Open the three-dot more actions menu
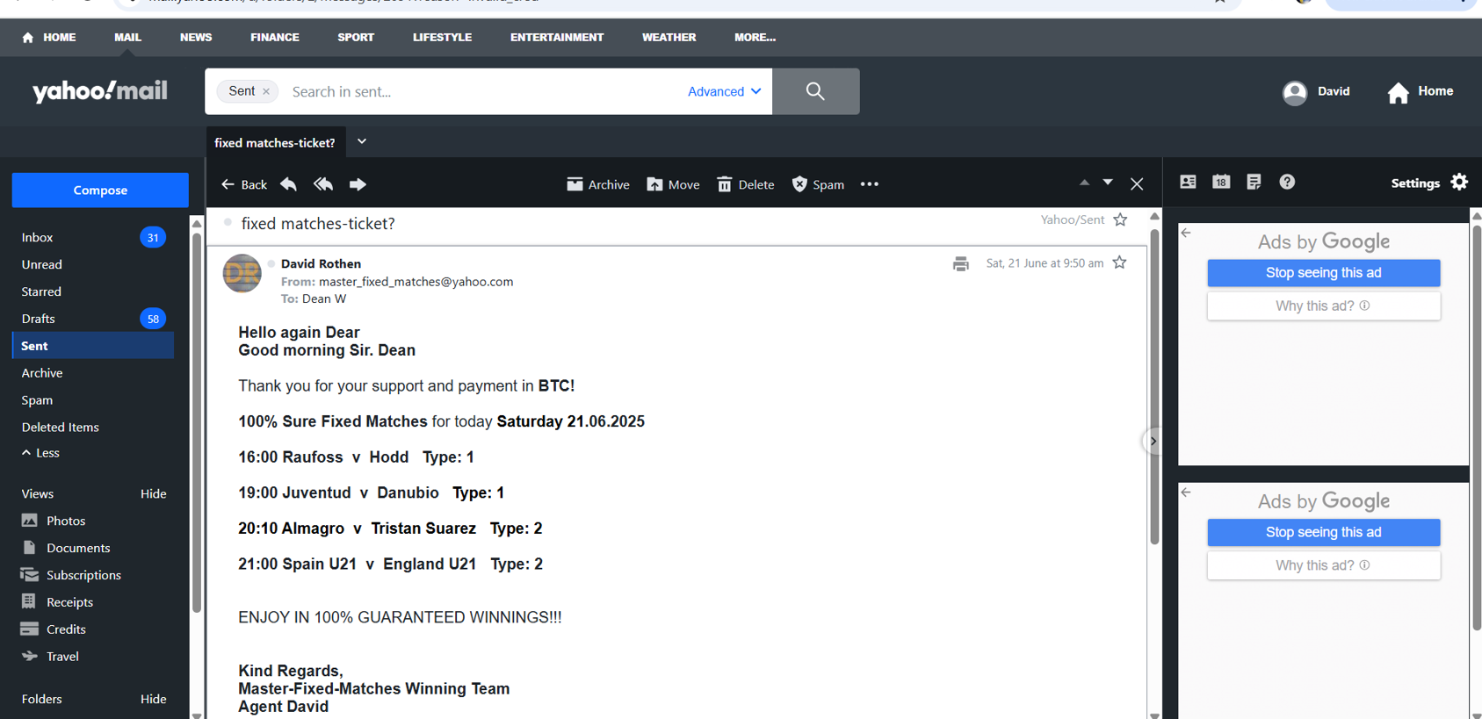Viewport: 1482px width, 719px height. [x=870, y=184]
